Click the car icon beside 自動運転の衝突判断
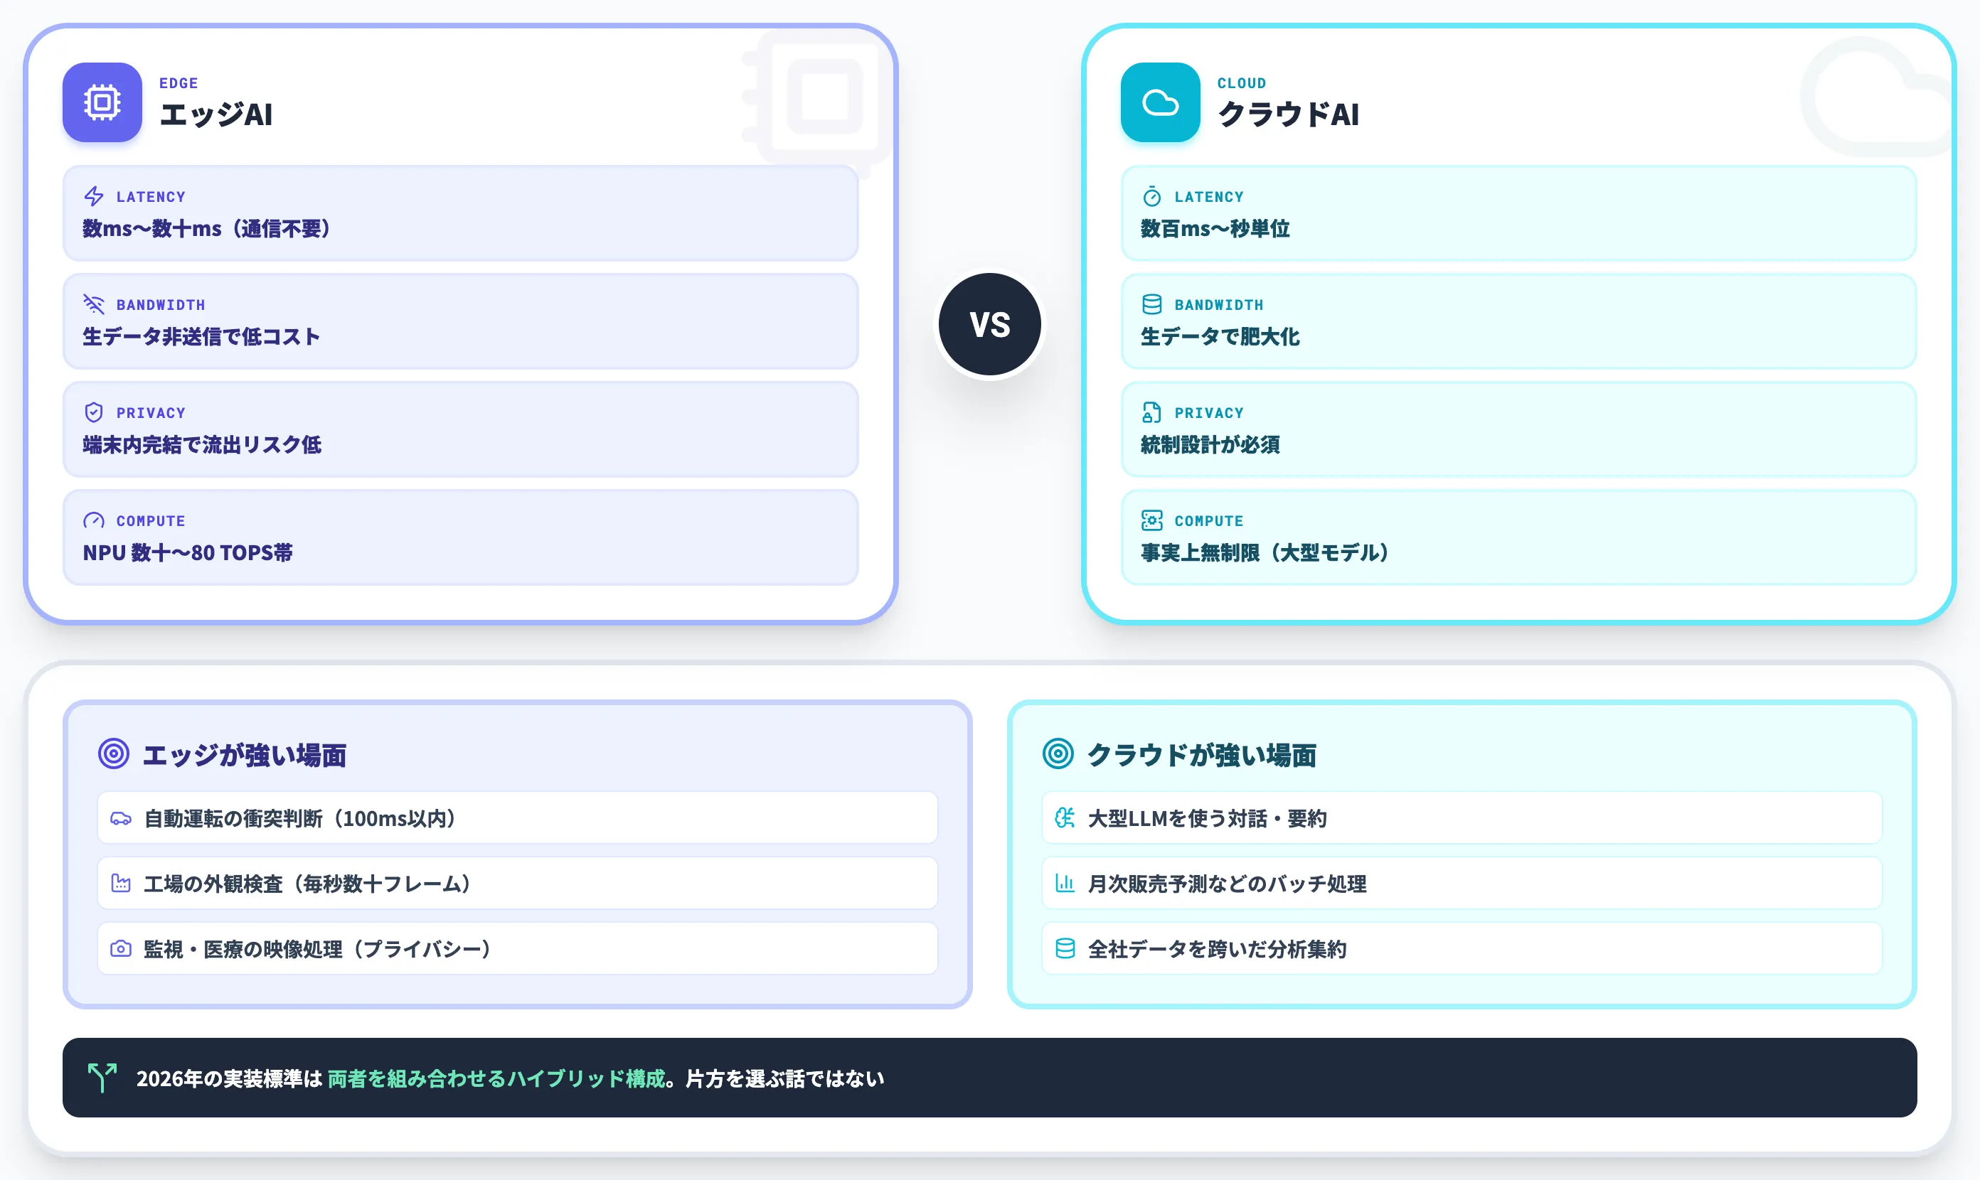This screenshot has width=1980, height=1180. (121, 818)
